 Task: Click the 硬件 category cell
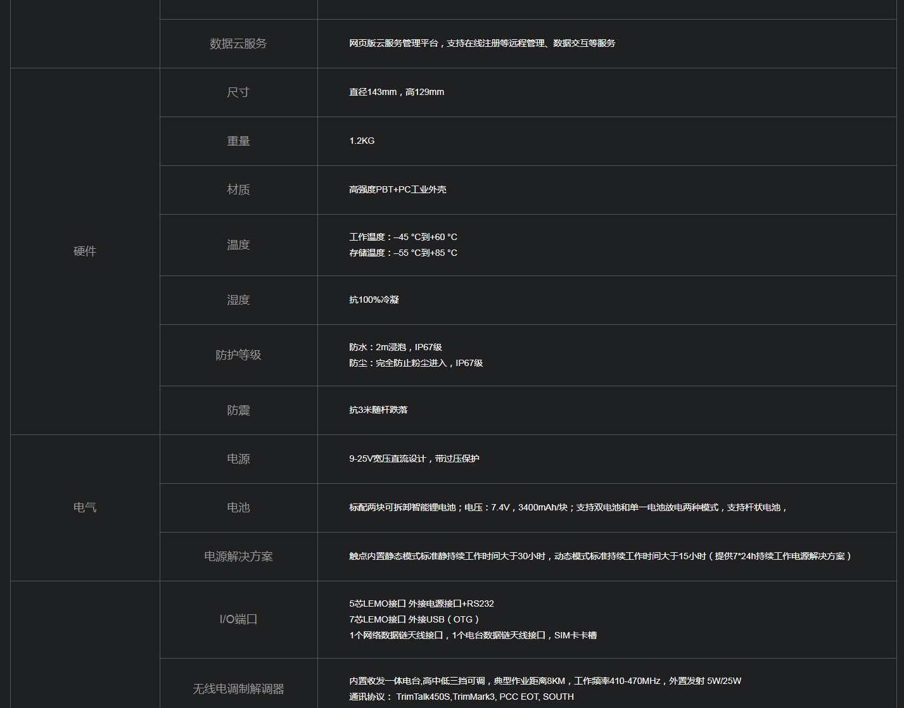[x=85, y=251]
